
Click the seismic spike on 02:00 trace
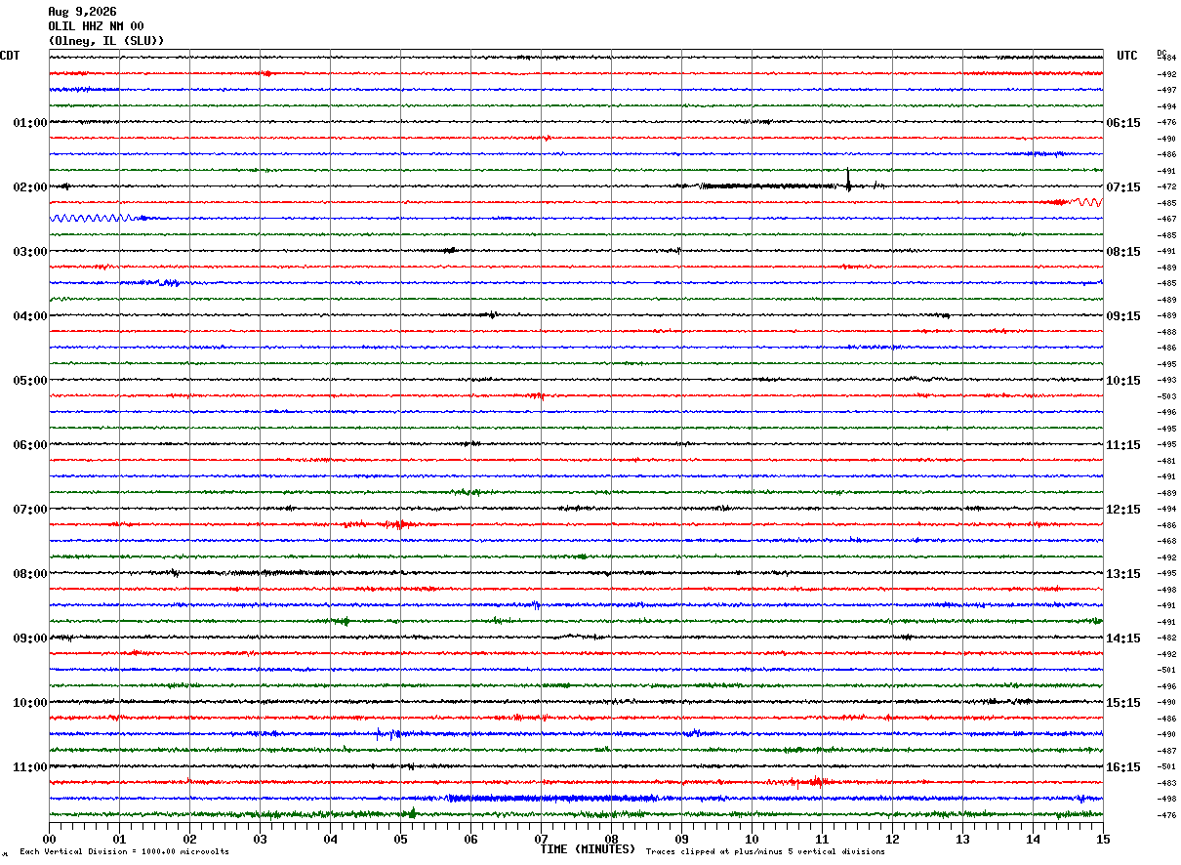click(x=848, y=181)
